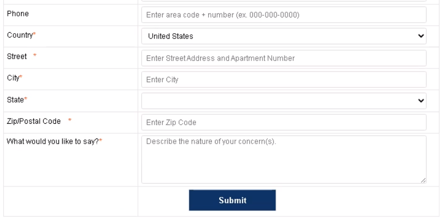
Task: Click the concern description text area
Action: 283,159
